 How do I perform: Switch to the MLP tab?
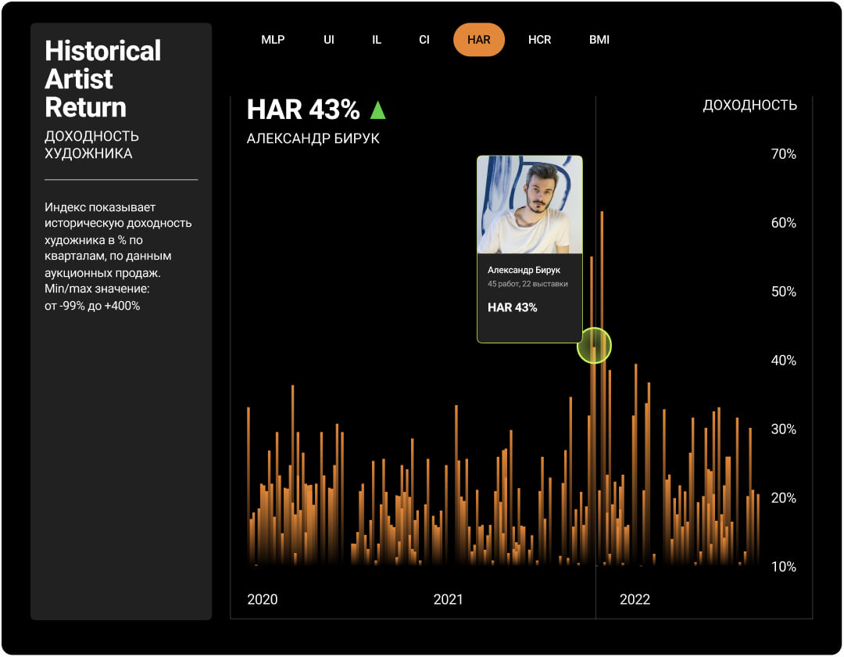[273, 40]
